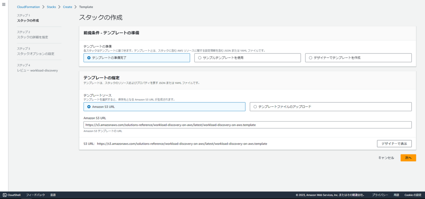This screenshot has width=425, height=199.
Task: Select ステップ 1 スタックの作成
Action: [x=28, y=18]
